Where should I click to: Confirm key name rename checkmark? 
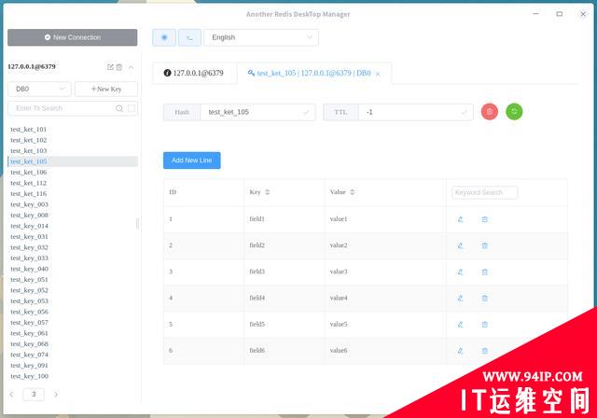pos(306,112)
